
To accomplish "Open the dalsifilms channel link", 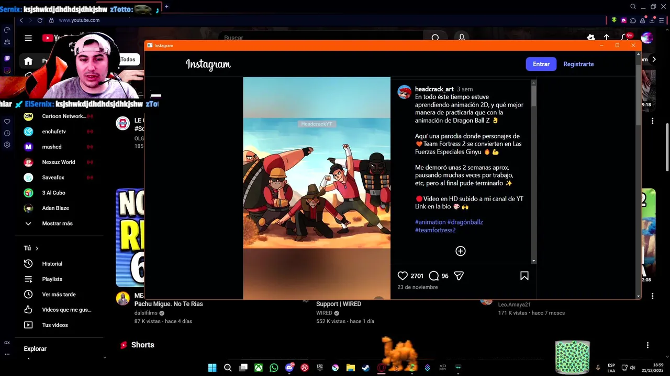I will click(146, 313).
